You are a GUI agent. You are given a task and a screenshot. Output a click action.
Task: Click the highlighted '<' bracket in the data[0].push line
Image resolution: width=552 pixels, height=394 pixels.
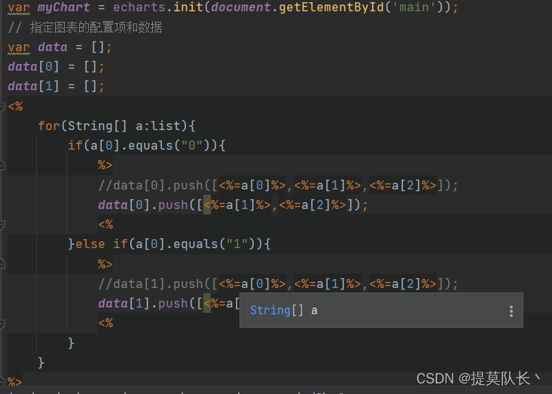pos(207,205)
